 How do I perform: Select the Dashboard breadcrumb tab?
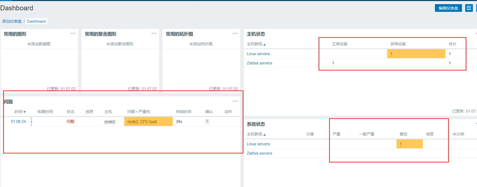[x=36, y=21]
